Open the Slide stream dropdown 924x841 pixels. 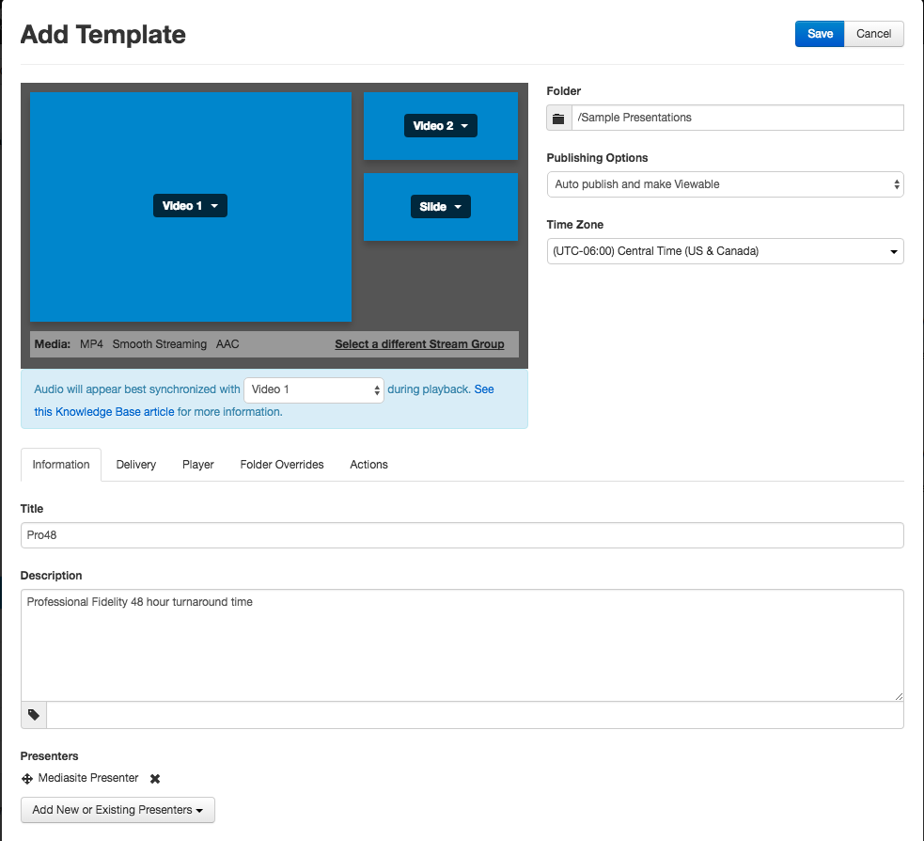pos(440,206)
